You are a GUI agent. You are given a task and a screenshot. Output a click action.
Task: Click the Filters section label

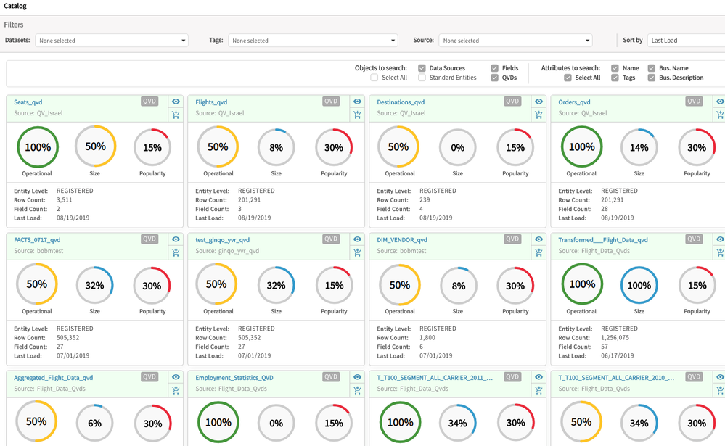pos(14,24)
